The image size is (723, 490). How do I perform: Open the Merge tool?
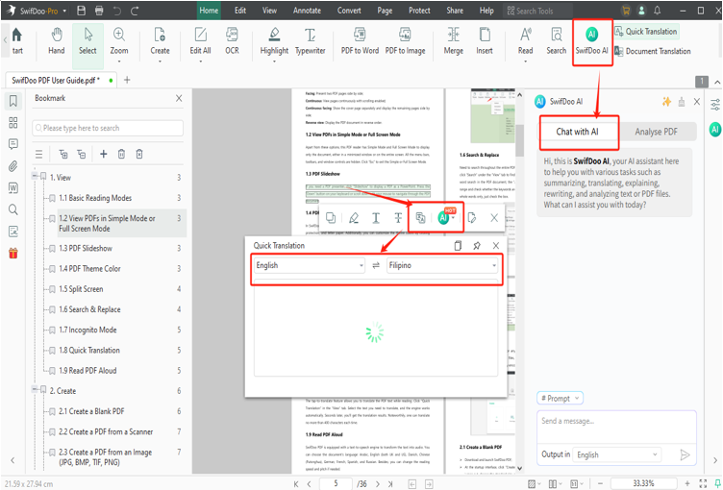[453, 41]
